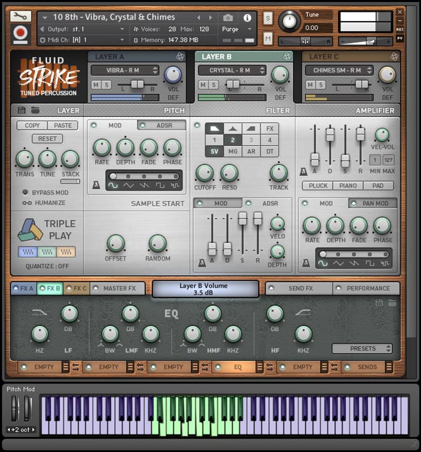Mute Layer C with M button
The width and height of the screenshot is (421, 452).
310,85
